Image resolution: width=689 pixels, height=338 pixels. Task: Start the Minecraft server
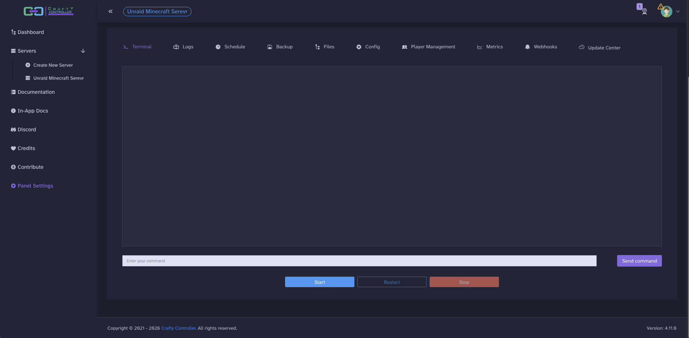click(x=320, y=282)
